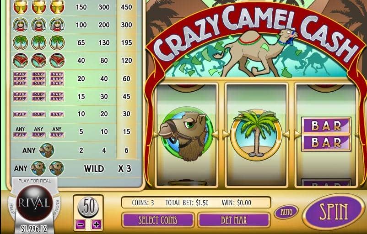
Task: Decrease coin value with minus button
Action: coord(81,224)
